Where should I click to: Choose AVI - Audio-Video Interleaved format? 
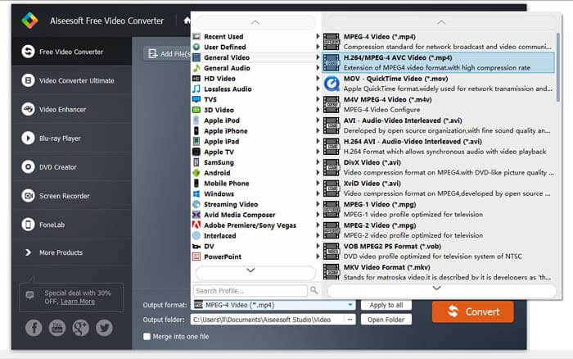click(x=439, y=125)
